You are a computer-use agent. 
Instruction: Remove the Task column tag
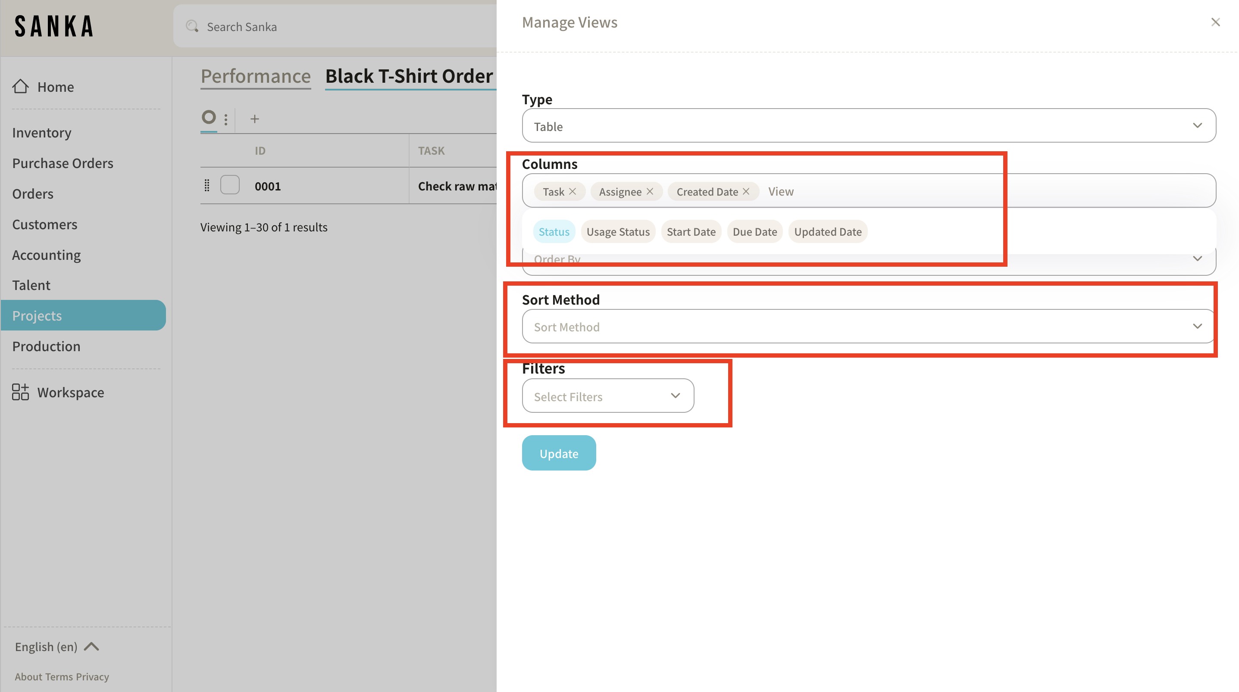coord(573,191)
